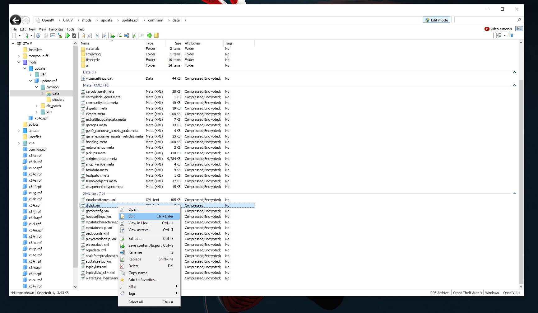The width and height of the screenshot is (538, 313).
Task: Collapse the Meta (XML) group
Action: coord(514,85)
